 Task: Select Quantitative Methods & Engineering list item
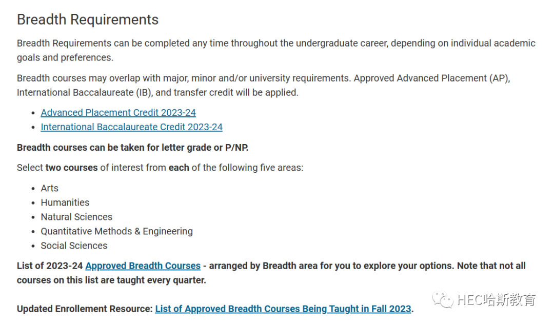(x=116, y=232)
